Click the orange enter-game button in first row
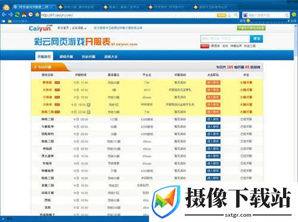 point(213,82)
